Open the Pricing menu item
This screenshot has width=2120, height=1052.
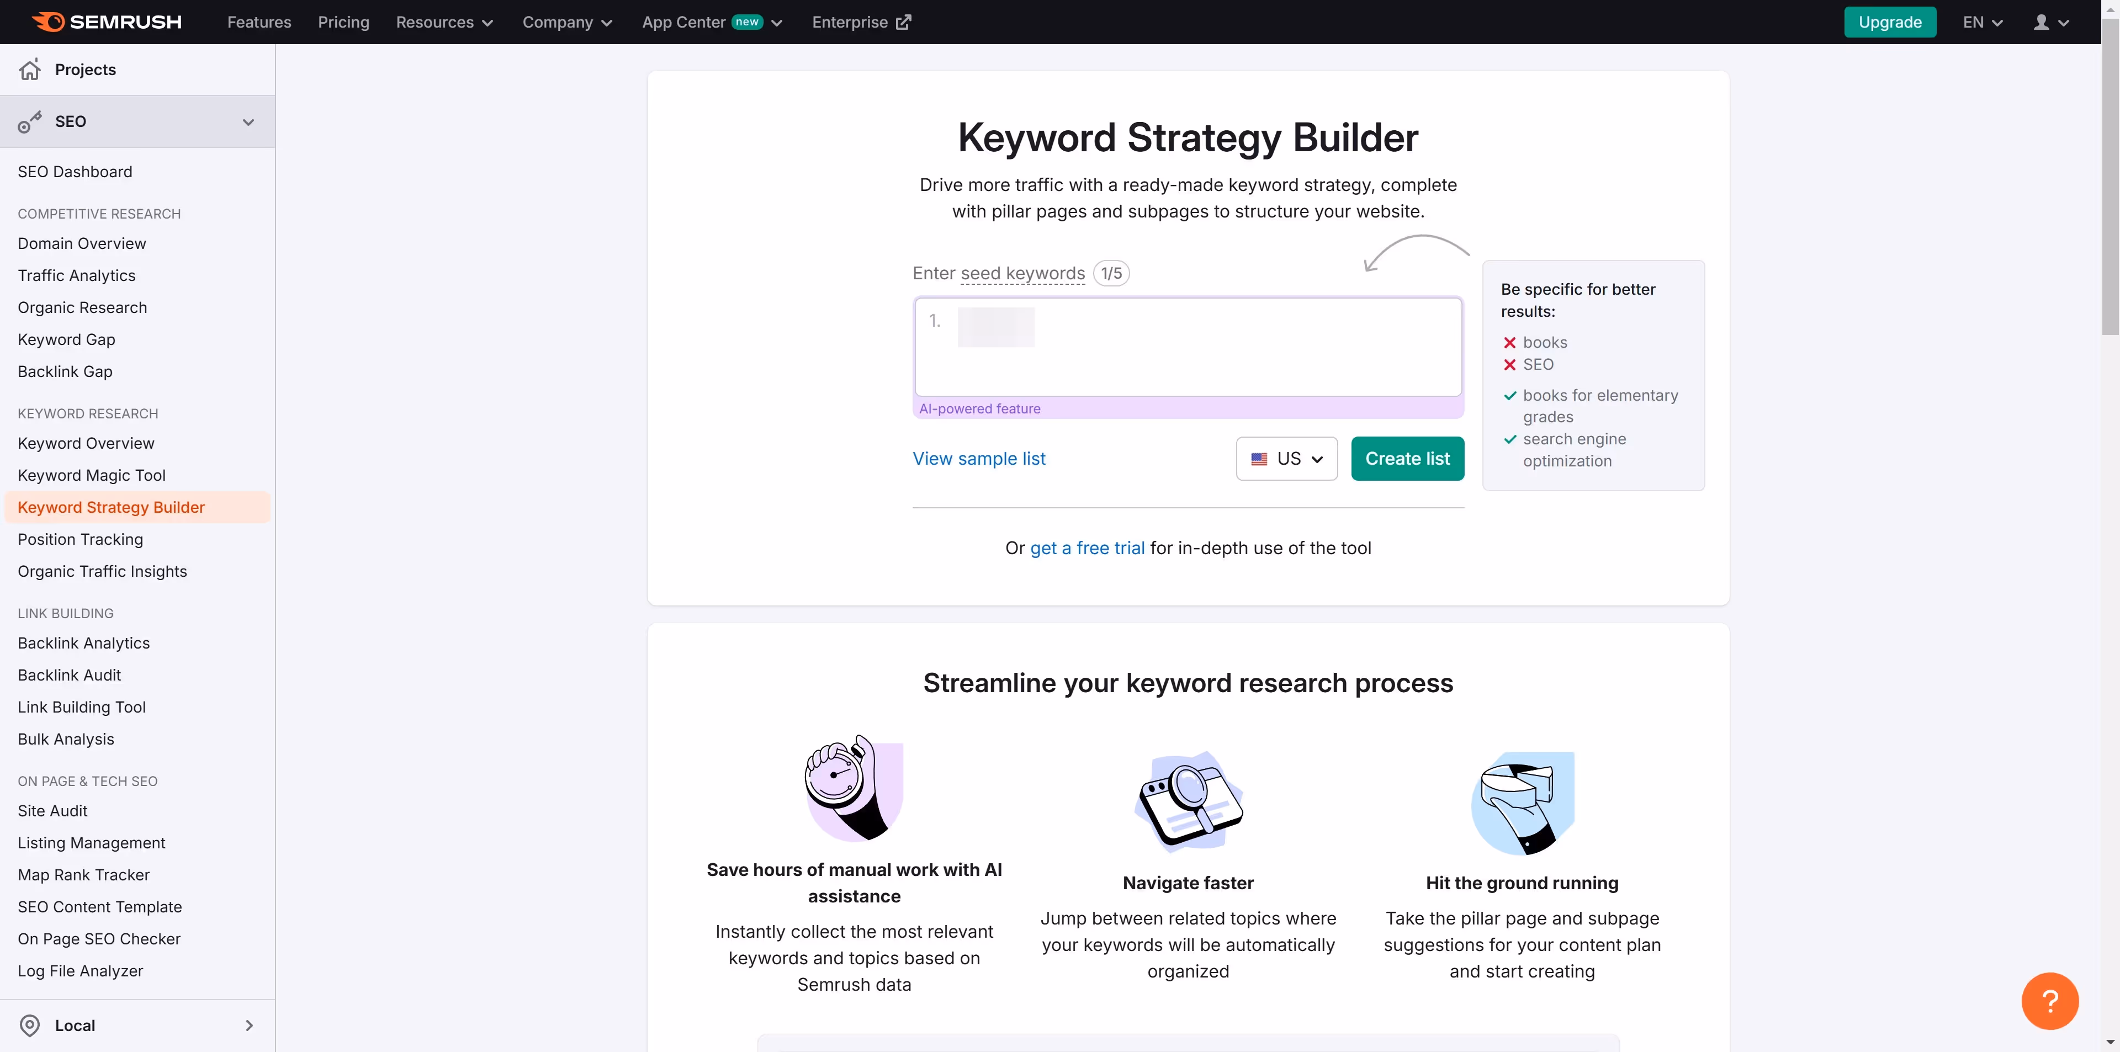click(343, 22)
